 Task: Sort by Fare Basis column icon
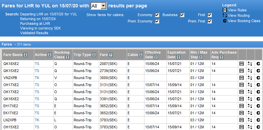tap(25, 55)
